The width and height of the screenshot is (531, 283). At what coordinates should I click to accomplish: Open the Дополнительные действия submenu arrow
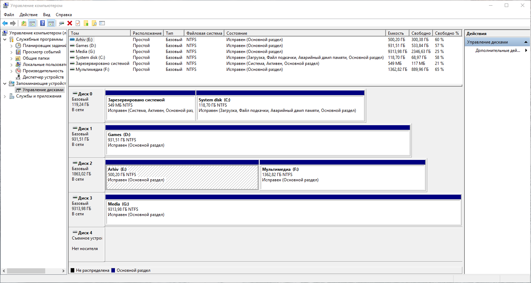(526, 50)
